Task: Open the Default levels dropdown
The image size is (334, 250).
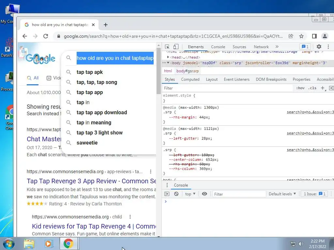Action: click(282, 194)
